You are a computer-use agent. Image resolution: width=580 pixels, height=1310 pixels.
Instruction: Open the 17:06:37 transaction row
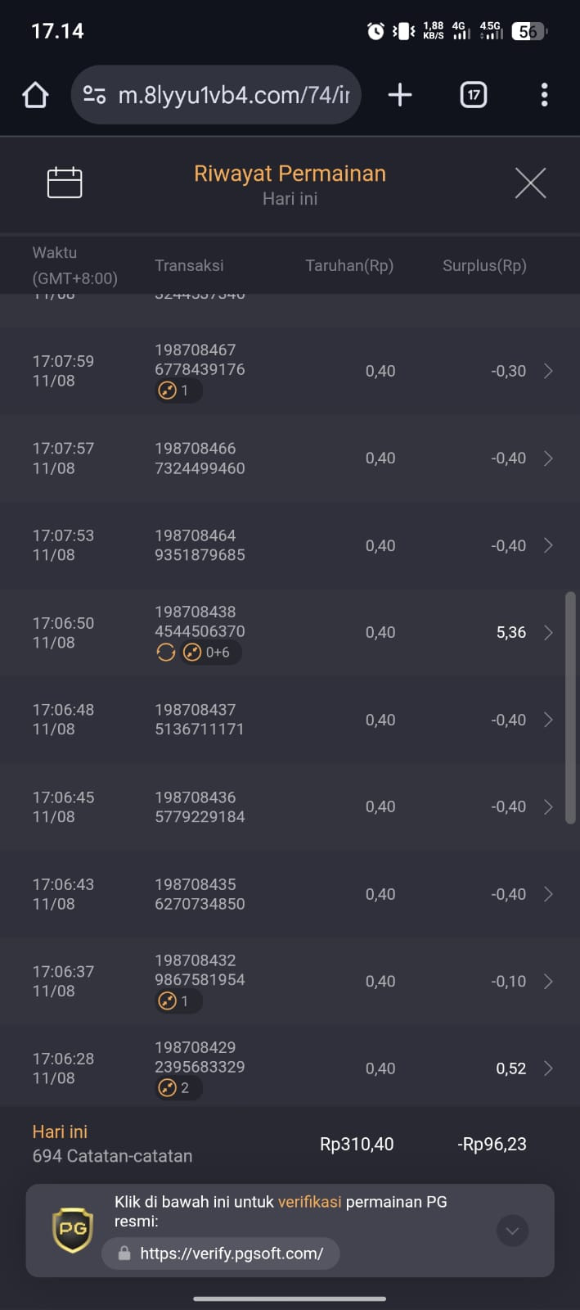coord(290,981)
